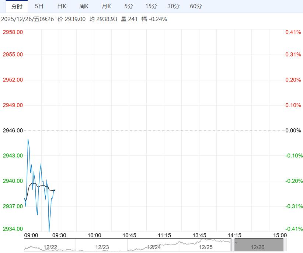This screenshot has width=303, height=253.
Task: Click the blue price line's highest peak
Action: 28,139
